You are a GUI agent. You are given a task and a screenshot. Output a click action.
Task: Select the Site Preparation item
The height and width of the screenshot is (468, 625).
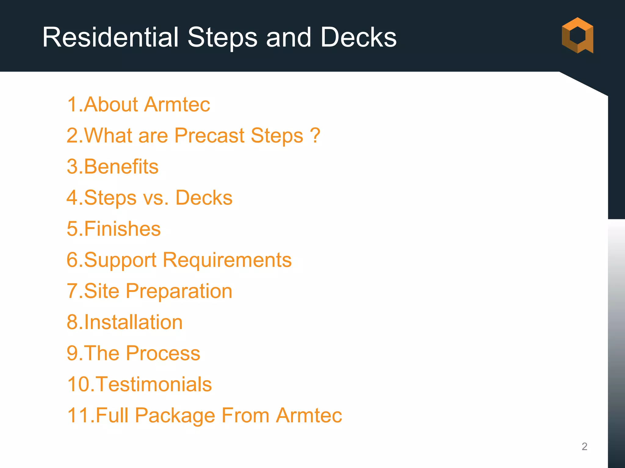(150, 291)
